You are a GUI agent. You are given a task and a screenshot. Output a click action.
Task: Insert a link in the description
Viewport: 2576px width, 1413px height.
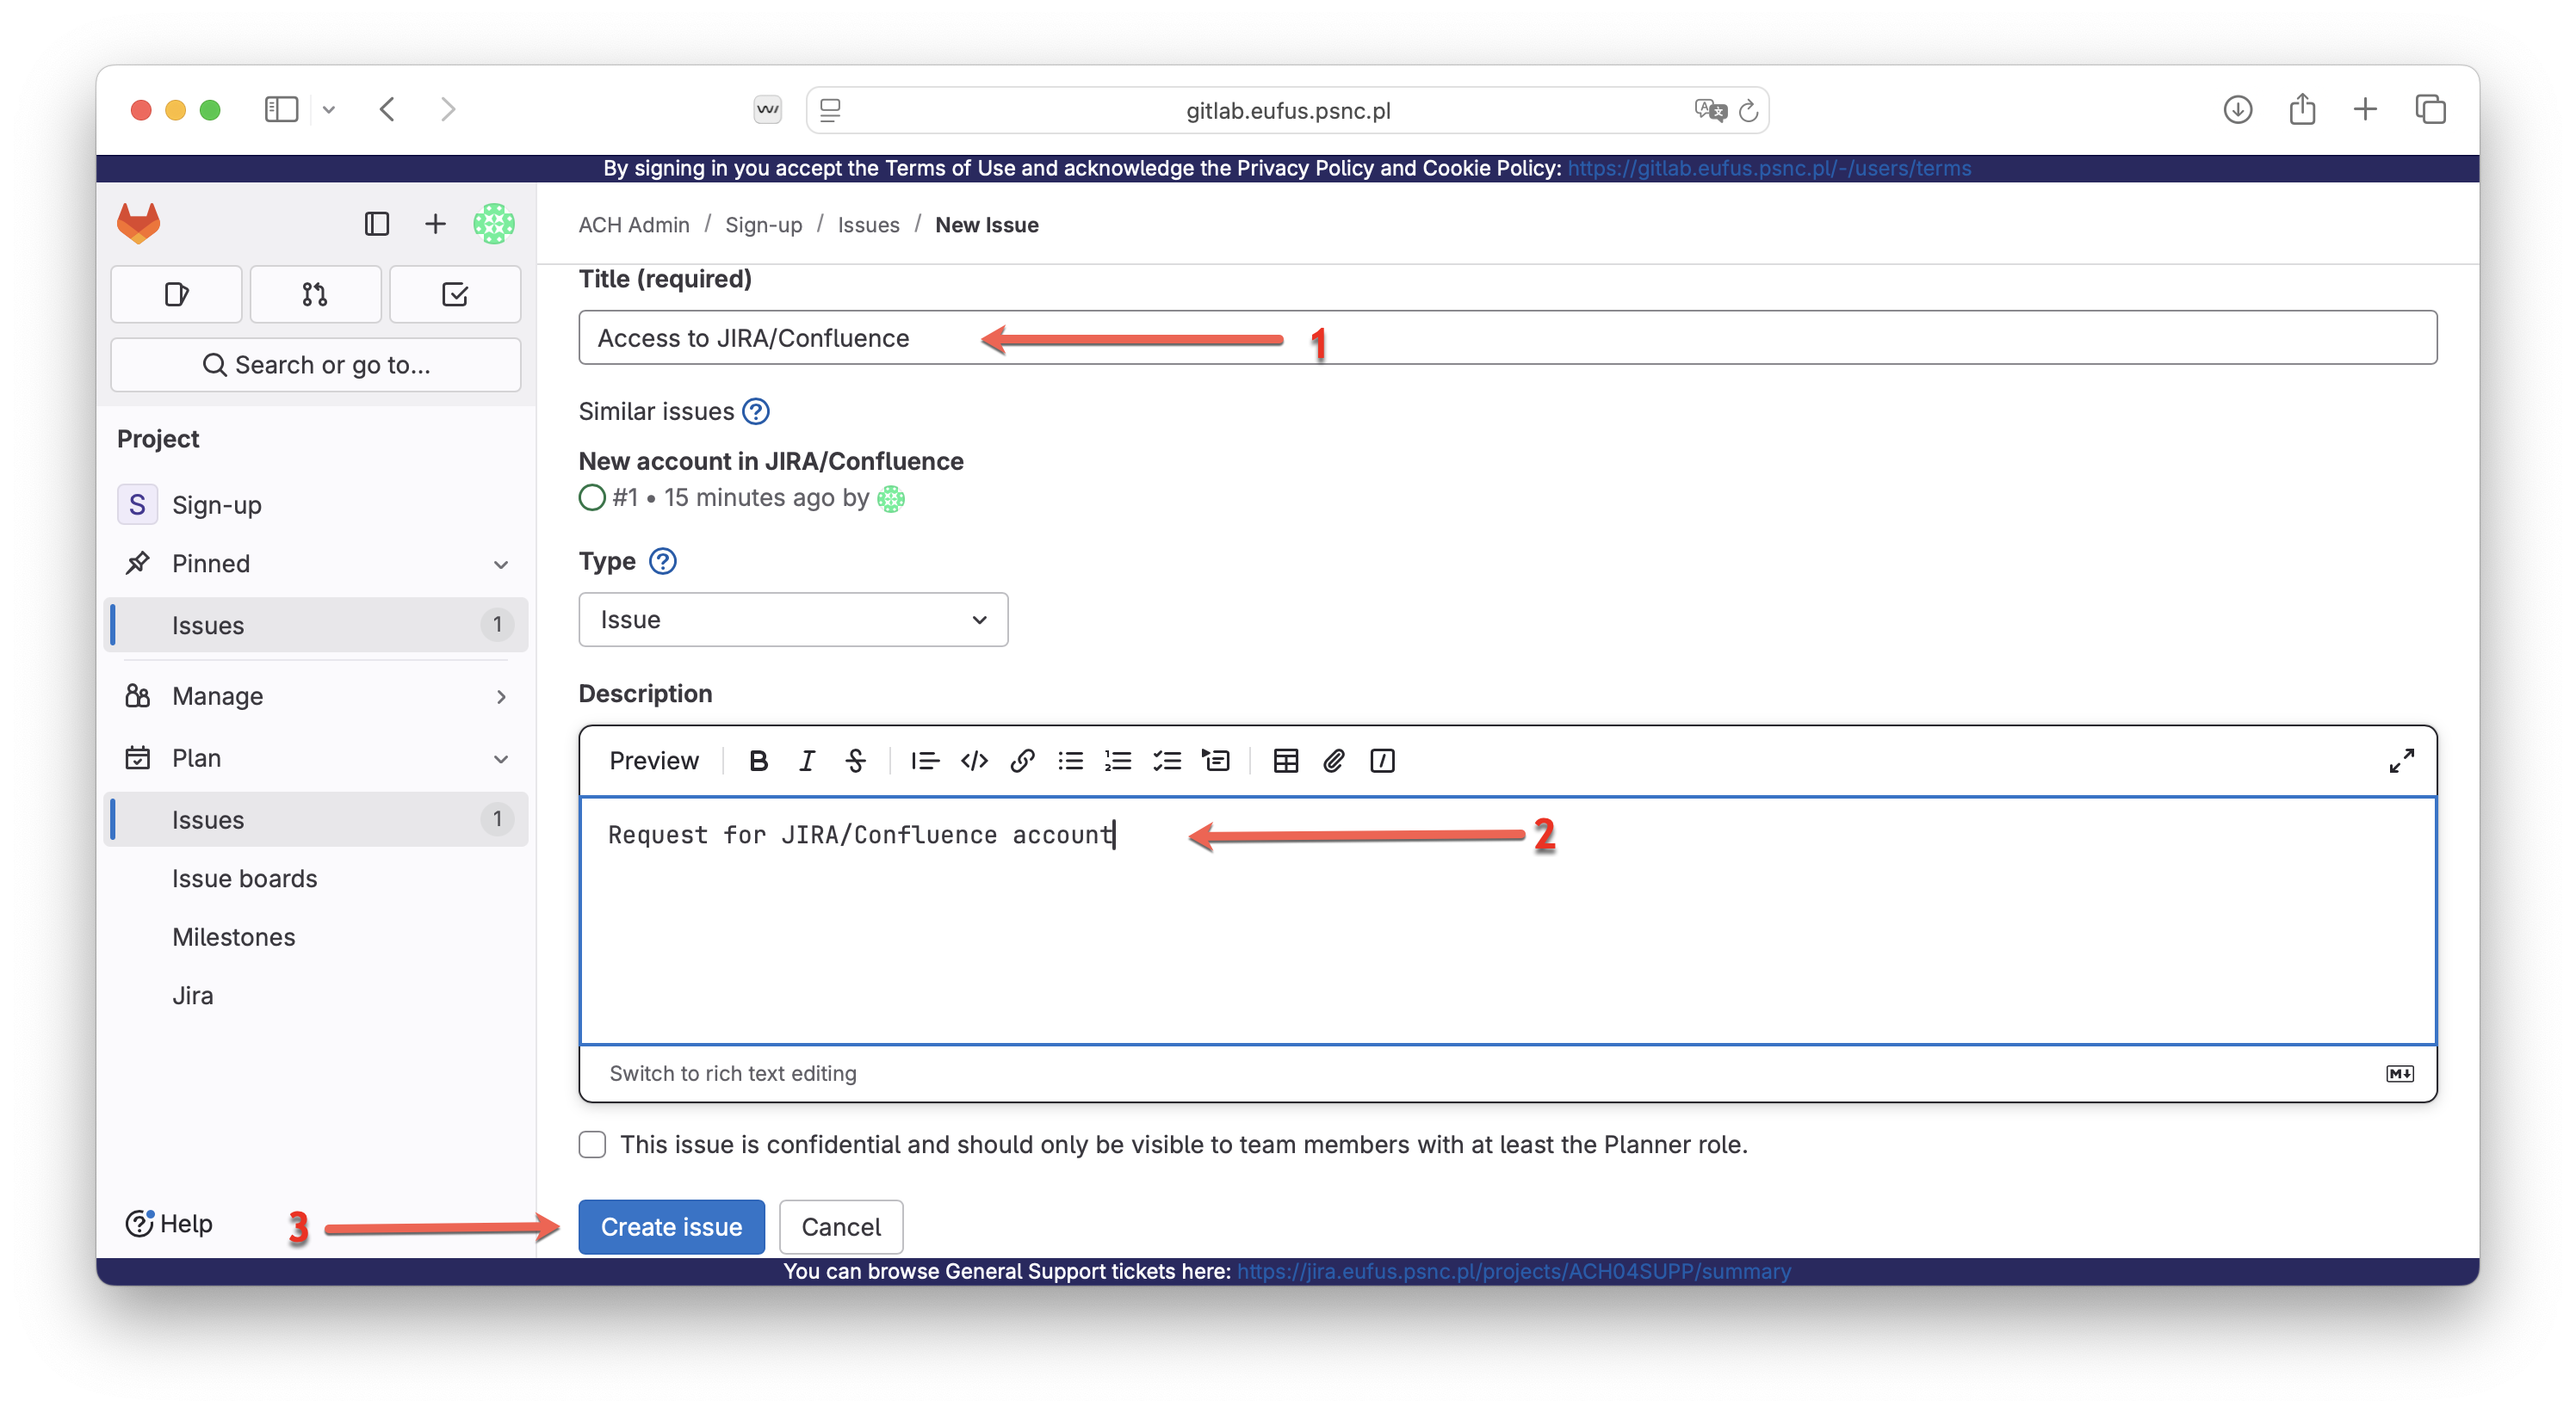[1022, 762]
